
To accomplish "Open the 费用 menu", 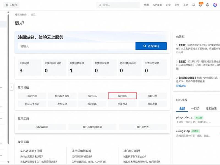I will [146, 5].
